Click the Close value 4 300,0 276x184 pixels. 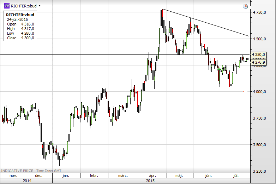[x=28, y=38]
